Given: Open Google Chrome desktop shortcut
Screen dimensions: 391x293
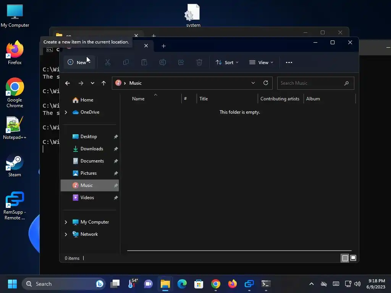Looking at the screenshot, I should coord(15,93).
